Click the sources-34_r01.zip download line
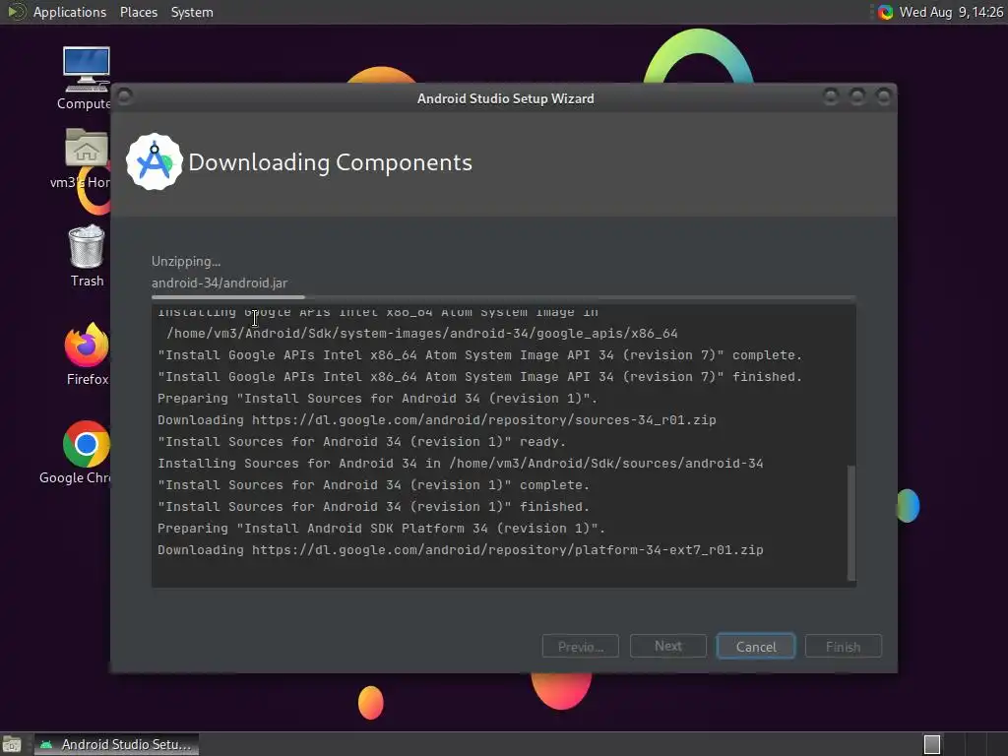The width and height of the screenshot is (1008, 756). click(x=436, y=419)
